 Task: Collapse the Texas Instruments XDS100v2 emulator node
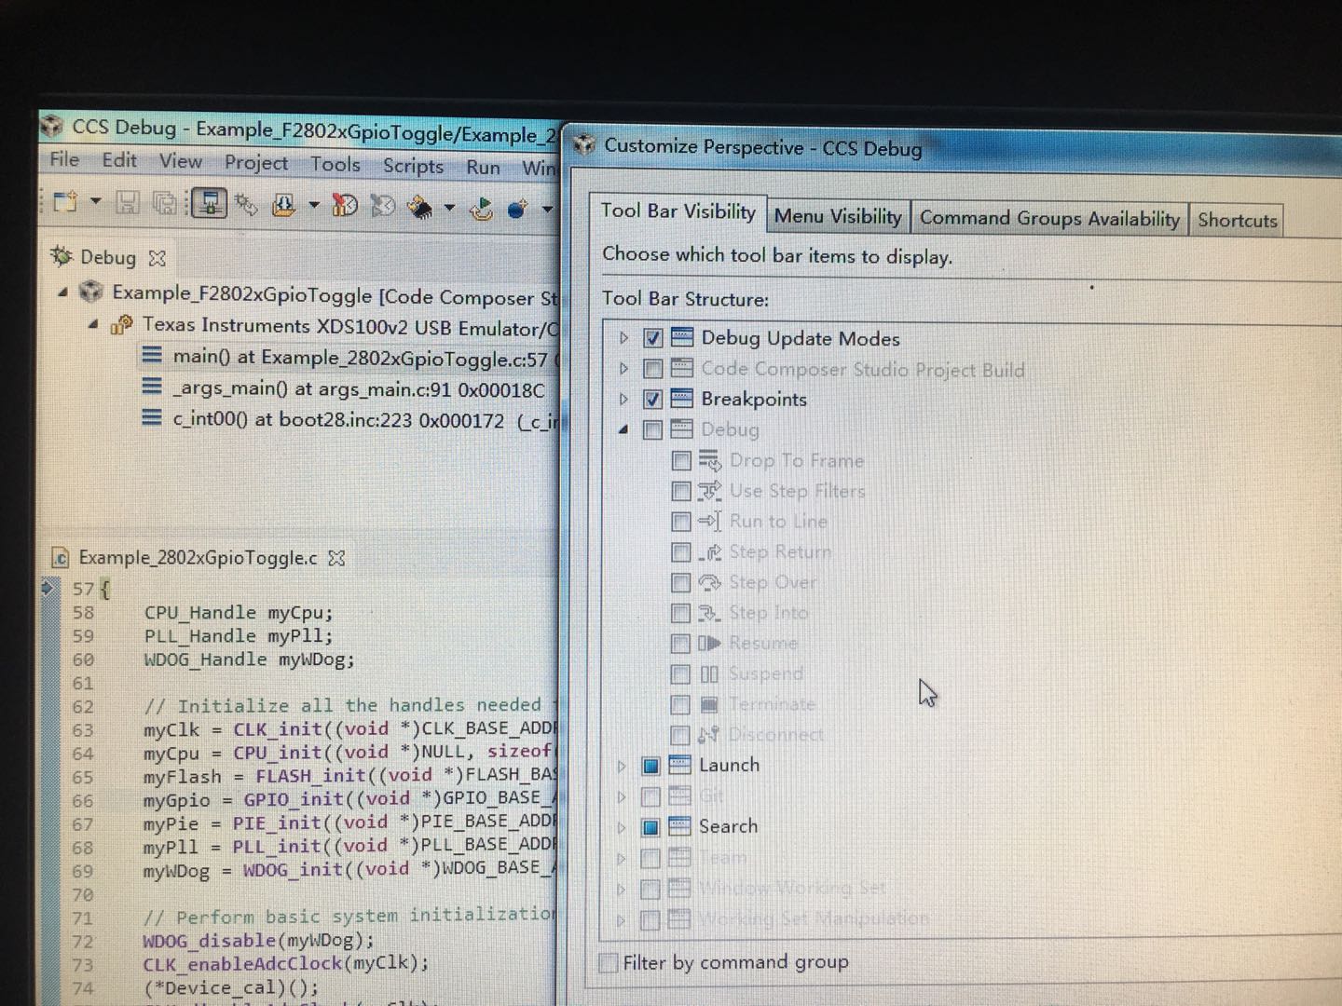93,324
